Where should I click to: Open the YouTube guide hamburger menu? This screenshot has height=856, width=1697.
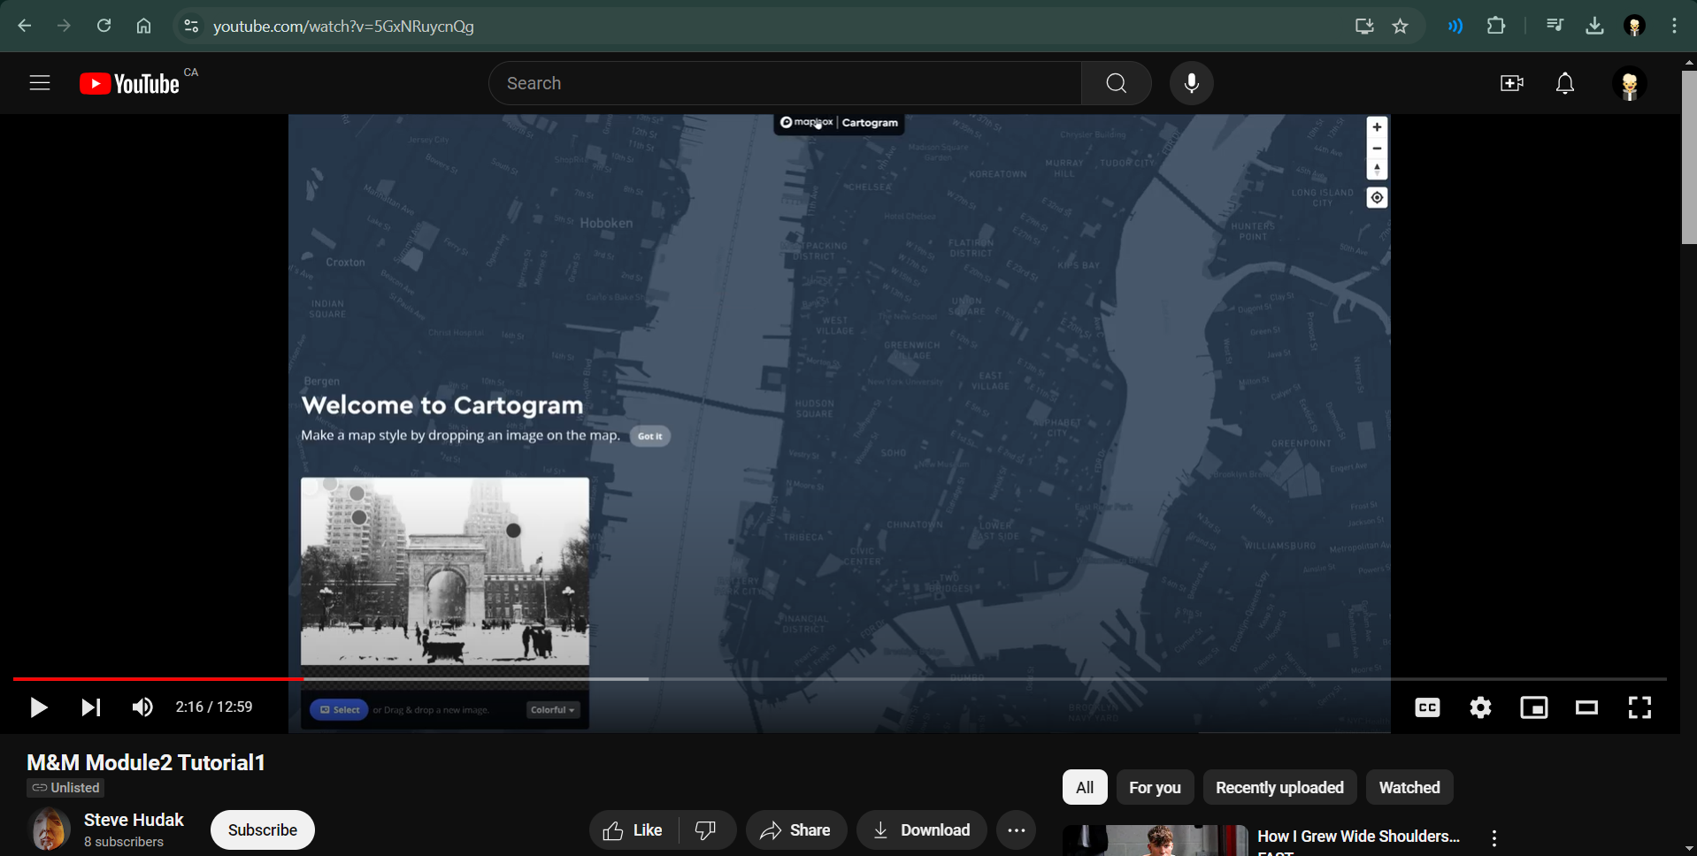point(40,83)
